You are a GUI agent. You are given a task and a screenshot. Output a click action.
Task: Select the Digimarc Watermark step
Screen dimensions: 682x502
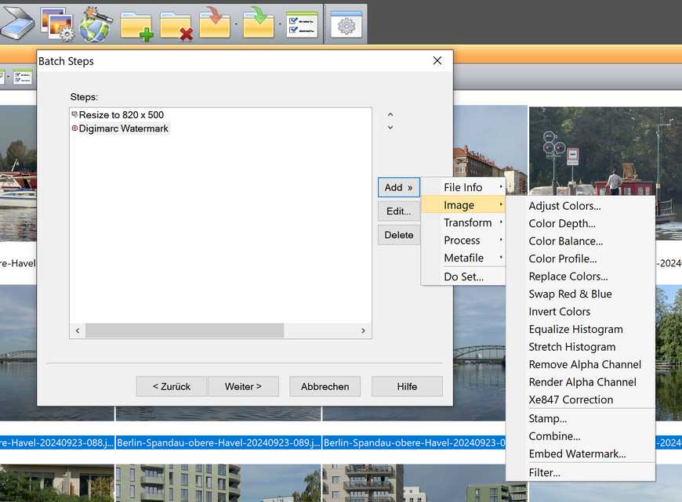coord(123,128)
